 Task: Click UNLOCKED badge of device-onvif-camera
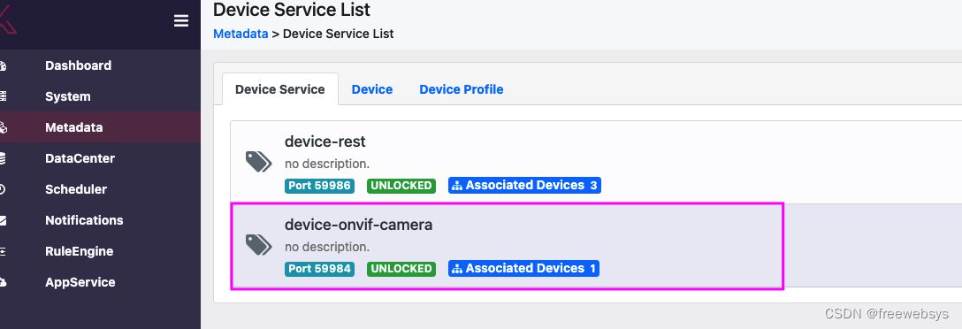pyautogui.click(x=401, y=269)
